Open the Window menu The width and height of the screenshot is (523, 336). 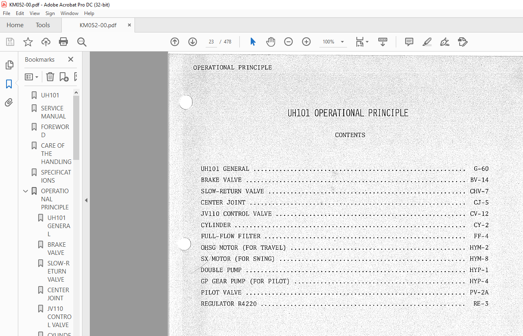coord(69,13)
